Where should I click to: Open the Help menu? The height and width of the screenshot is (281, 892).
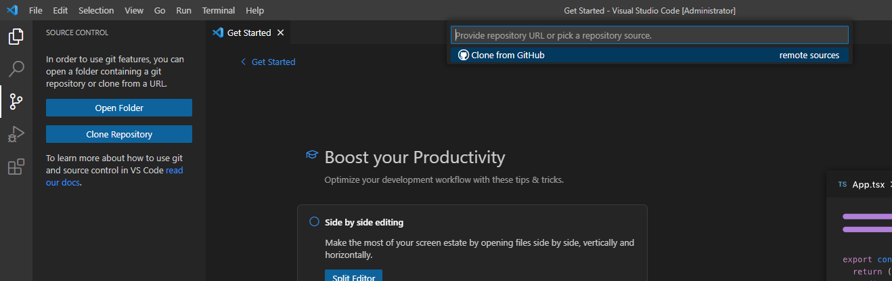[x=255, y=11]
